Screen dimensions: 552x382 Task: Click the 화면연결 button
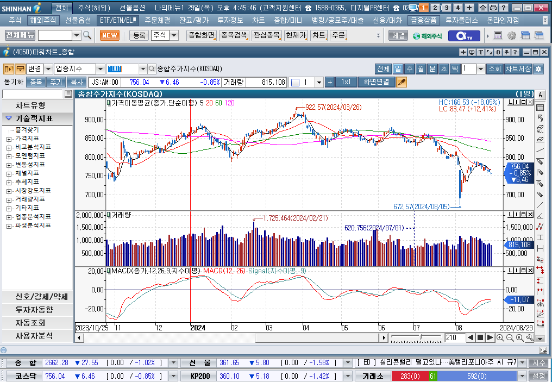377,82
